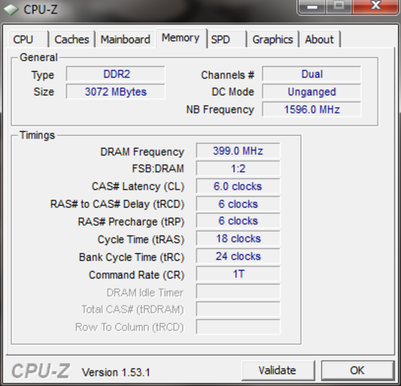Click the Unganged DC Mode field
Image resolution: width=401 pixels, height=386 pixels.
pos(312,91)
